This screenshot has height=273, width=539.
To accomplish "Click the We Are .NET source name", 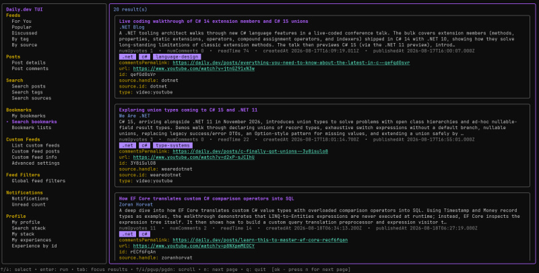I will pyautogui.click(x=134, y=116).
